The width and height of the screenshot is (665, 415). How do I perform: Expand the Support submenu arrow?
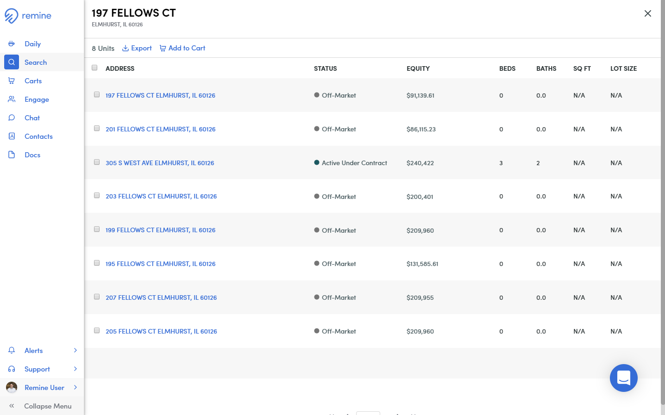[75, 369]
